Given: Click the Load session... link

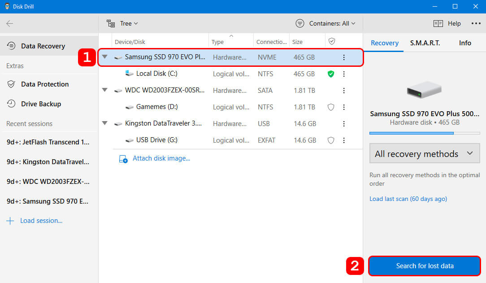Looking at the screenshot, I should click(41, 221).
